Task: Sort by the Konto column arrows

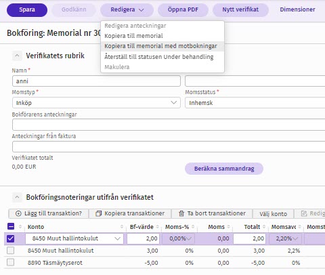Action: [122, 227]
